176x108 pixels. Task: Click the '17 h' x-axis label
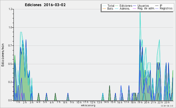(x=126, y=102)
